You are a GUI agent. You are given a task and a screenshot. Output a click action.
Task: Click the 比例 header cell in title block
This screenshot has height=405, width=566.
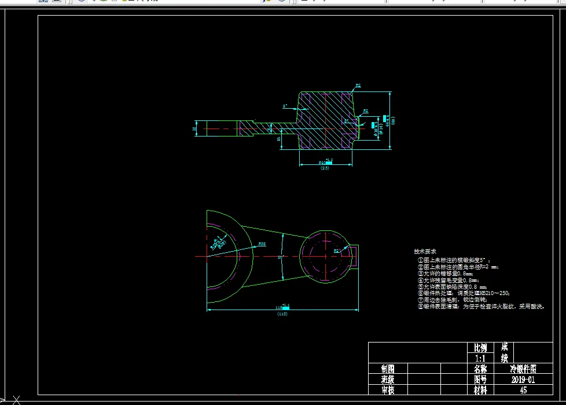click(480, 348)
